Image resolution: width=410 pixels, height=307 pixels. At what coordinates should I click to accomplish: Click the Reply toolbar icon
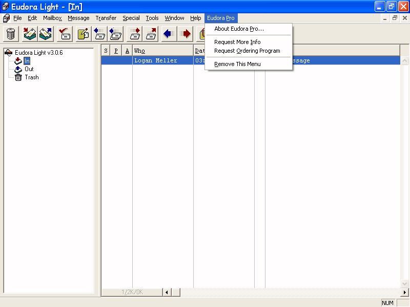[99, 34]
